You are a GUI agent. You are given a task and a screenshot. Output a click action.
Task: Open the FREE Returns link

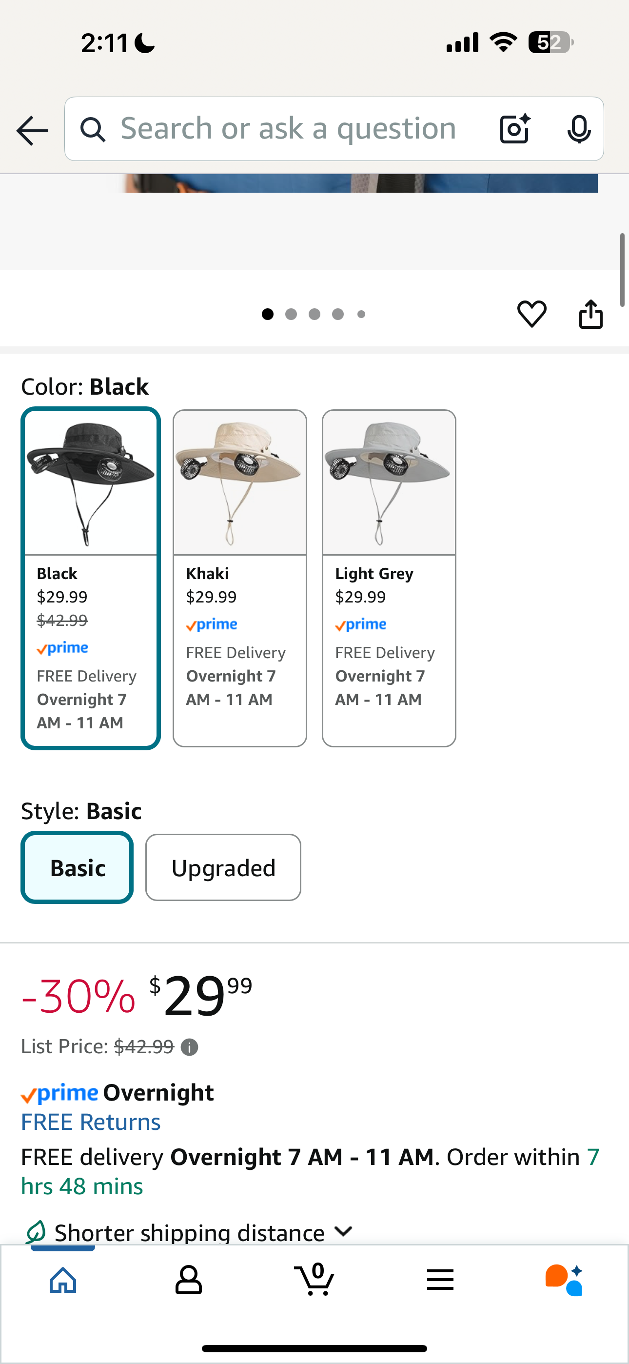tap(91, 1122)
